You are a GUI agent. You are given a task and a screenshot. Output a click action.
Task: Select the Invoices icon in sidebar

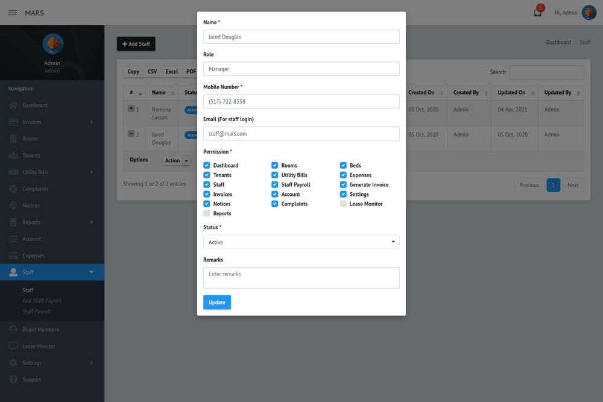click(x=12, y=122)
